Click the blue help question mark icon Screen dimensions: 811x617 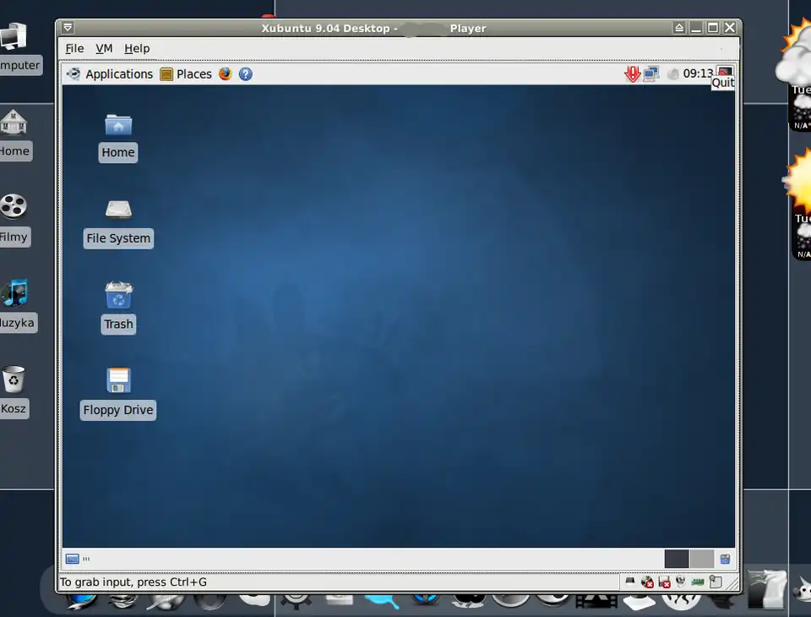246,74
